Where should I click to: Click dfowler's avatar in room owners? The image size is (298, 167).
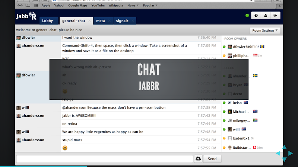[x=230, y=47]
